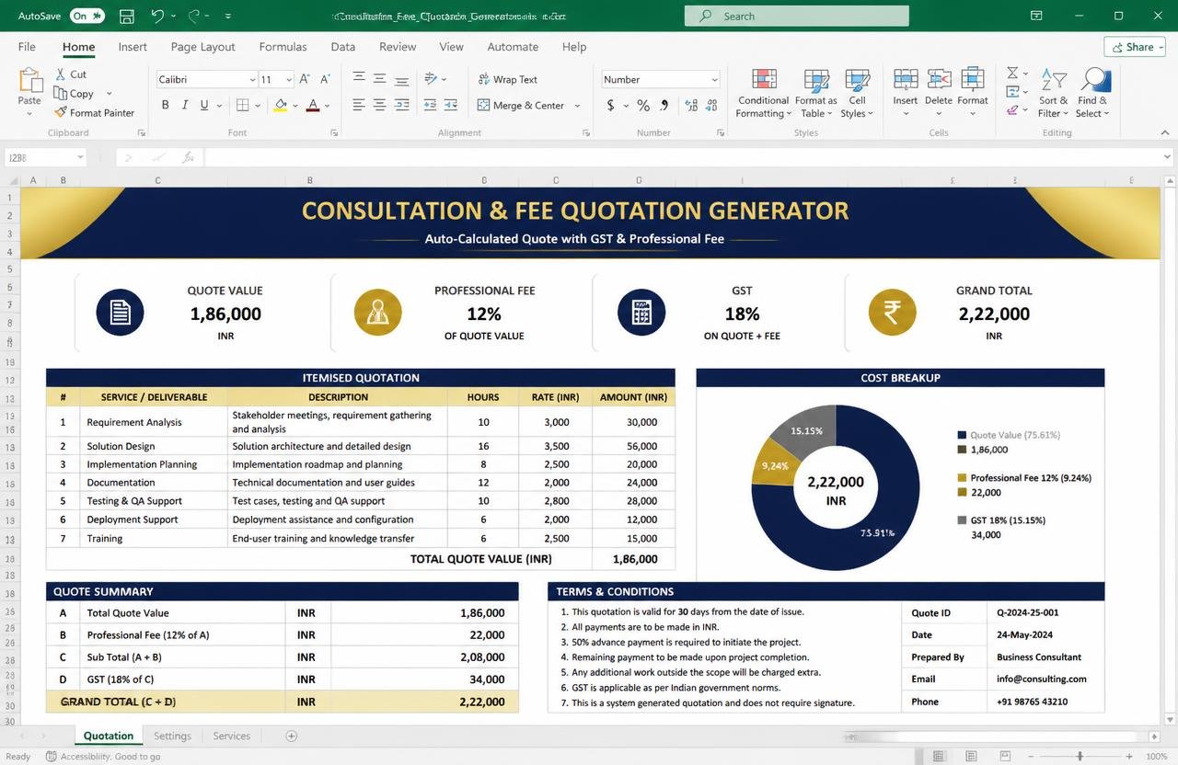Open the Settings sheet tab
The height and width of the screenshot is (765, 1178).
(x=172, y=736)
